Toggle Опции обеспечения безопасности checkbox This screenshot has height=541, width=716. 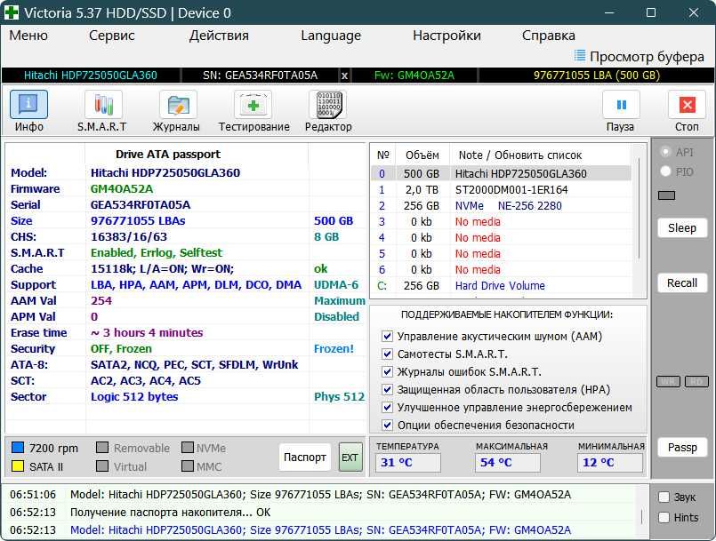point(387,426)
